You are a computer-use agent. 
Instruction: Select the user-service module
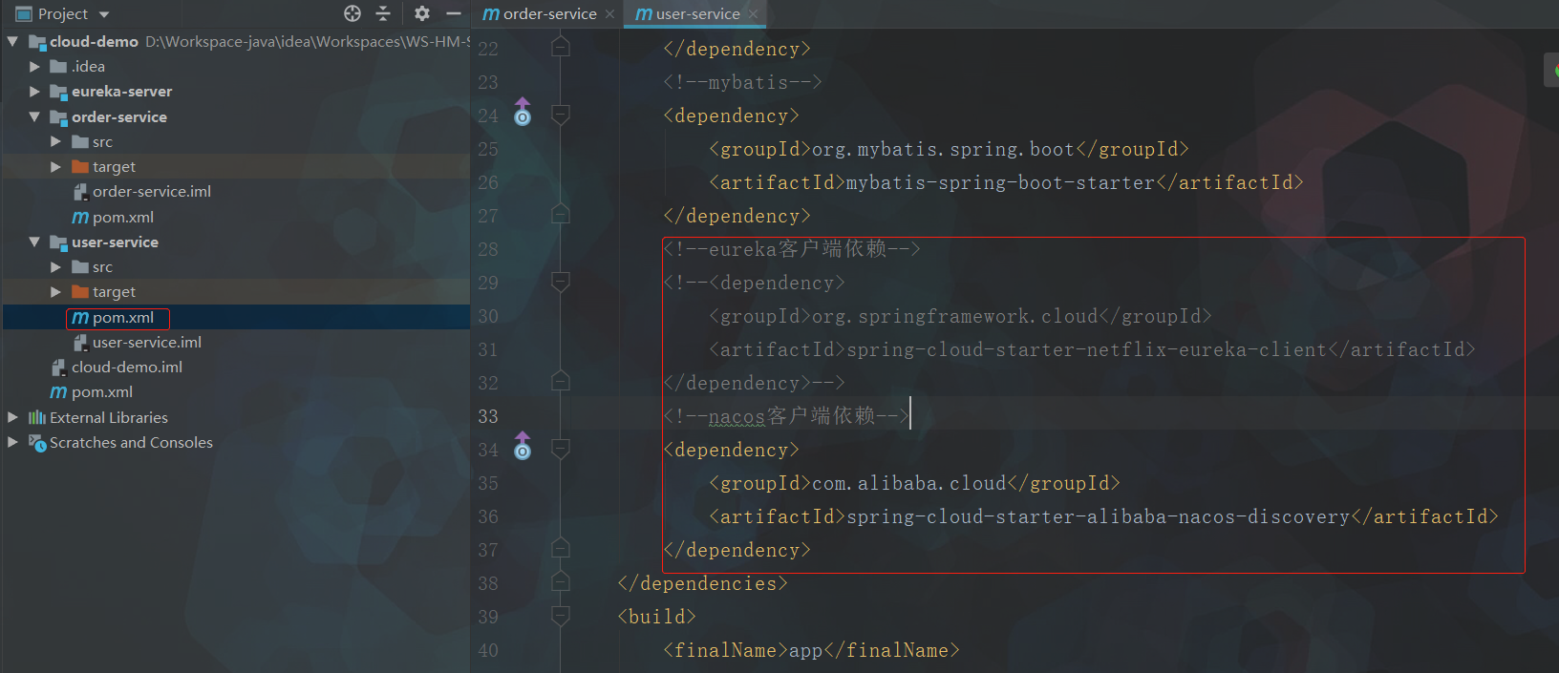click(x=115, y=242)
